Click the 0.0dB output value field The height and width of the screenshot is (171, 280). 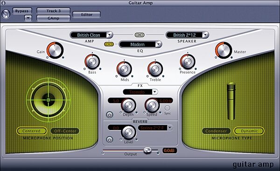click(169, 150)
